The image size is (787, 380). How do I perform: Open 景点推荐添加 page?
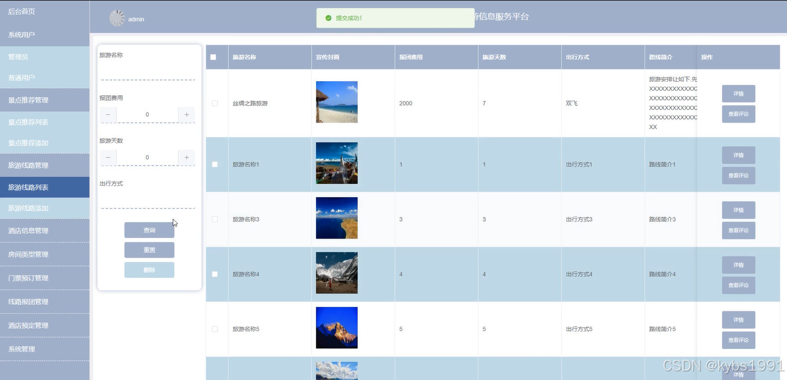point(45,143)
